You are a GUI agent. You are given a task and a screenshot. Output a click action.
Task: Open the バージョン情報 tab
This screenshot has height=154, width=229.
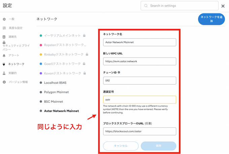[18, 82]
